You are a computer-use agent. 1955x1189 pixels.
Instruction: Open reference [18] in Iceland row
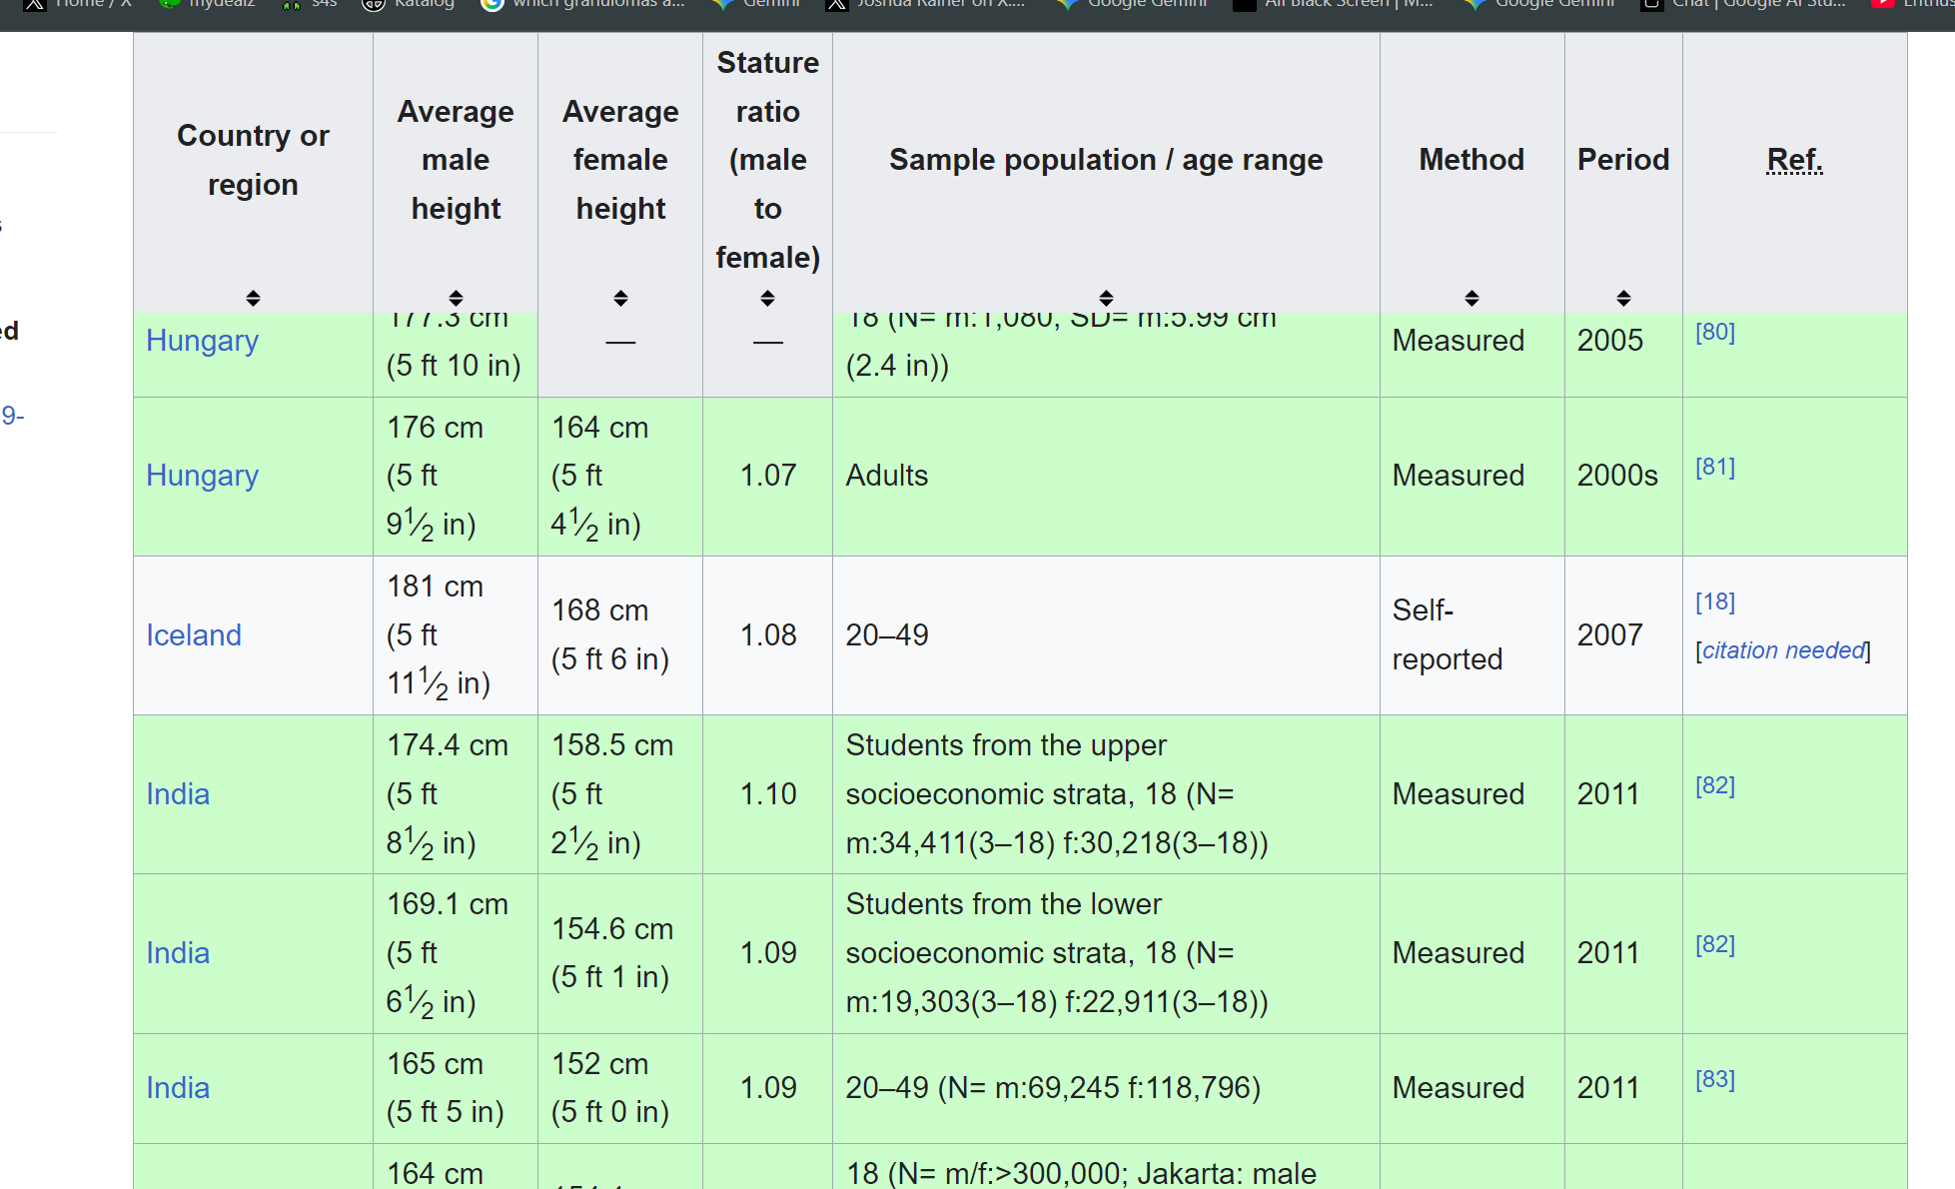click(1714, 601)
